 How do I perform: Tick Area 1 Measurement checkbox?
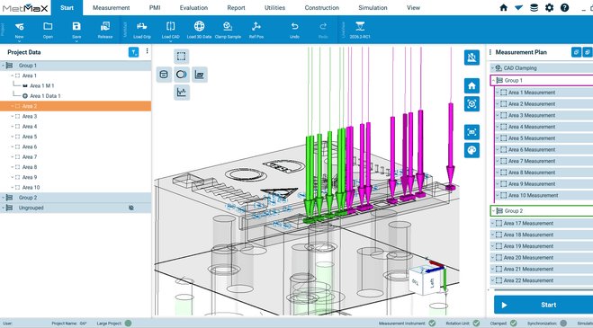point(503,93)
